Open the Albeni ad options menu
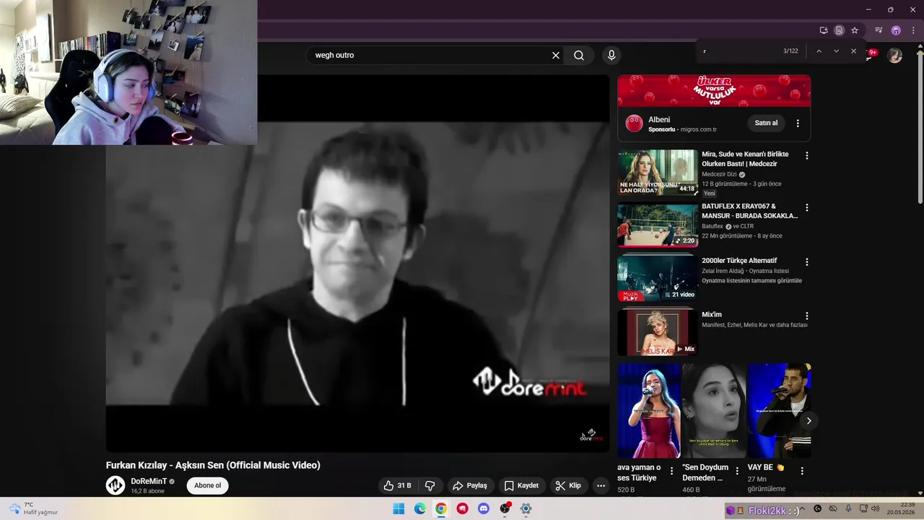The height and width of the screenshot is (520, 924). tap(798, 123)
